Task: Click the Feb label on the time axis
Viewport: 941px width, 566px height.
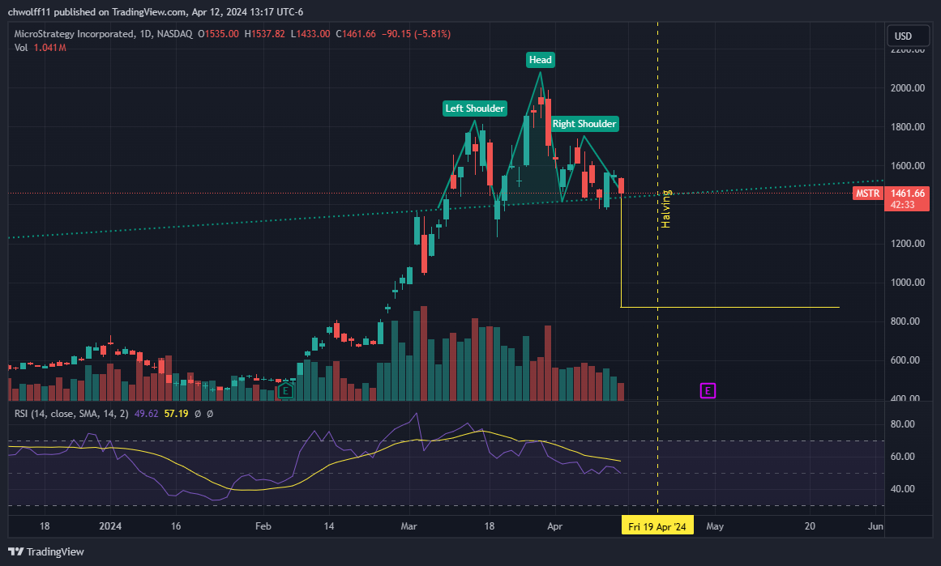Action: pos(263,526)
